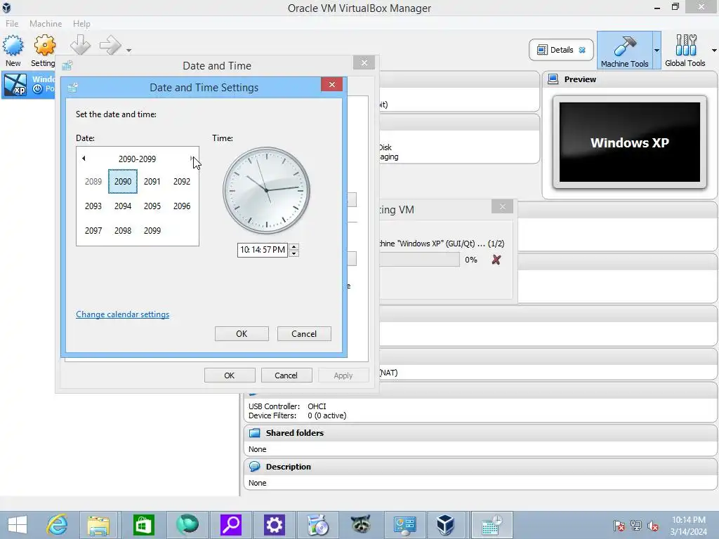Select year 2089 in the calendar
Screen dimensions: 719x539
coord(93,182)
